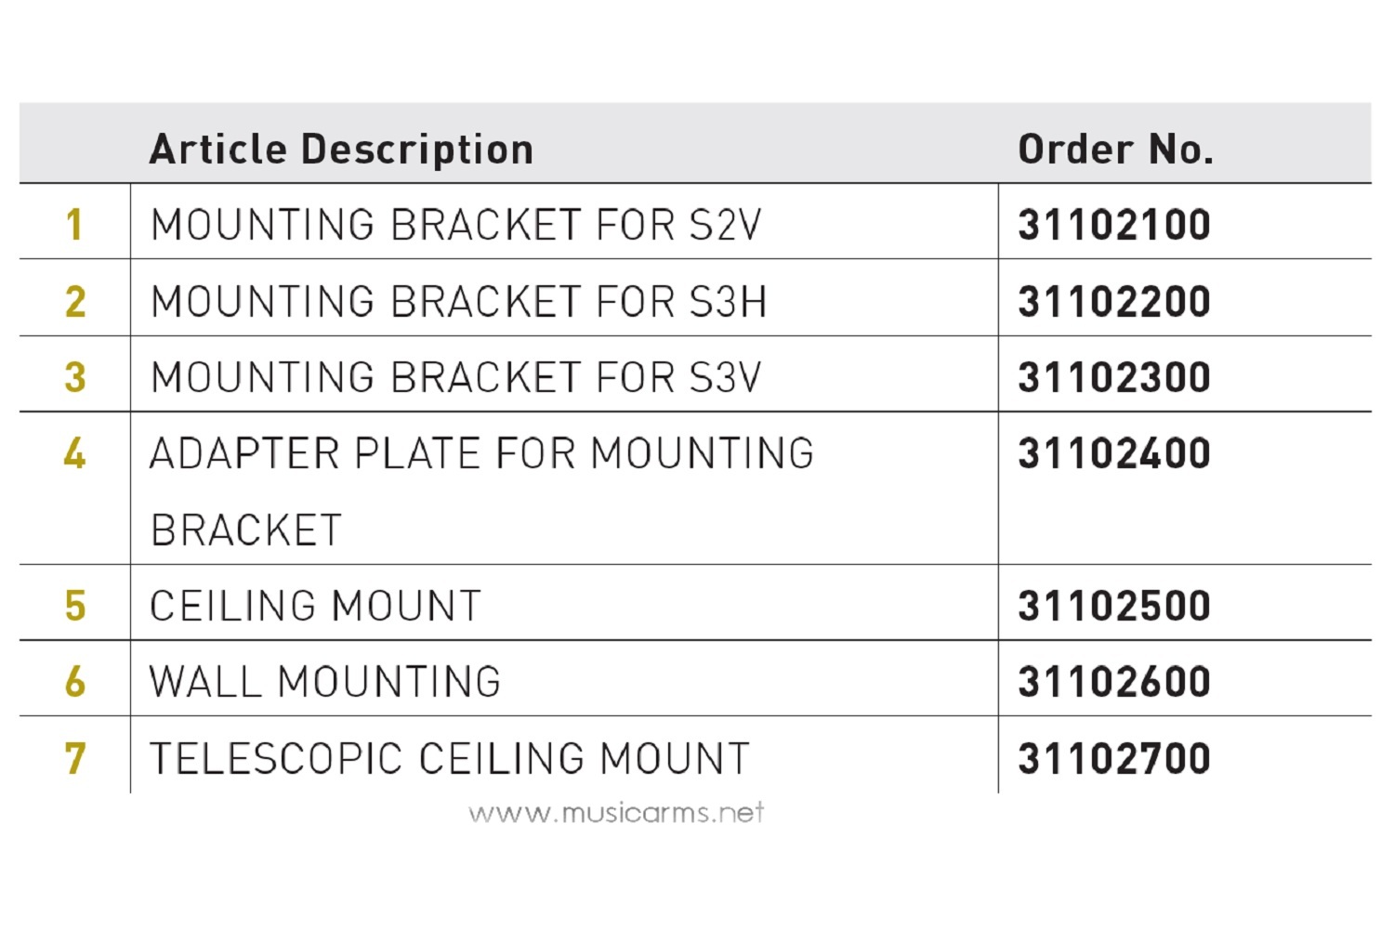Click order number 31102500
Image resolution: width=1394 pixels, height=929 pixels.
point(1114,607)
